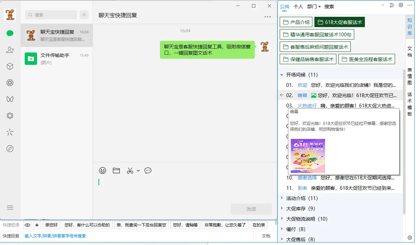Click the dock/pin icon in 聊天宝 title bar
The width and height of the screenshot is (416, 245).
(x=392, y=5)
